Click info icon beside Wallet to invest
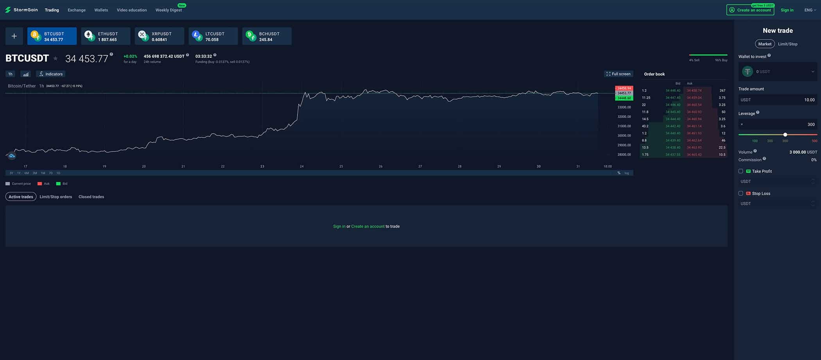Screen dimensions: 821x360 [x=769, y=55]
